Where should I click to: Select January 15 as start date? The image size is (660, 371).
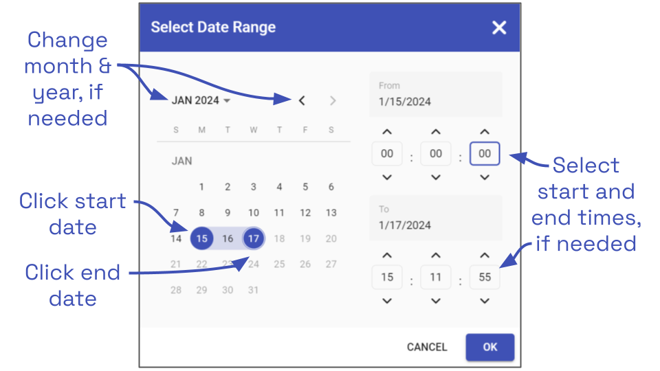click(201, 238)
